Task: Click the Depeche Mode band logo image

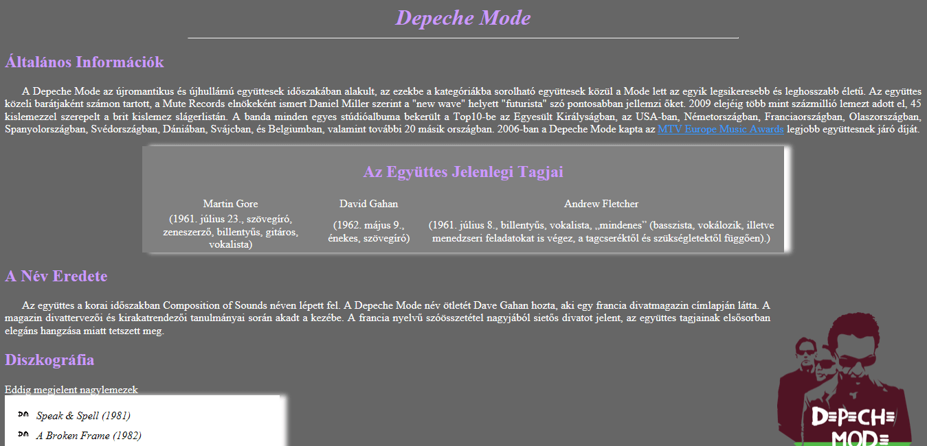Action: [845, 379]
